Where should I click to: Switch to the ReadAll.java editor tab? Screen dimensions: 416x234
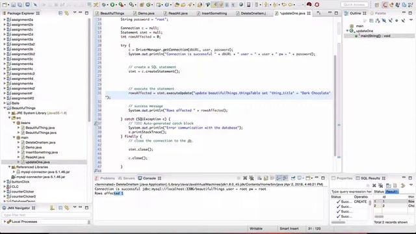tap(175, 13)
